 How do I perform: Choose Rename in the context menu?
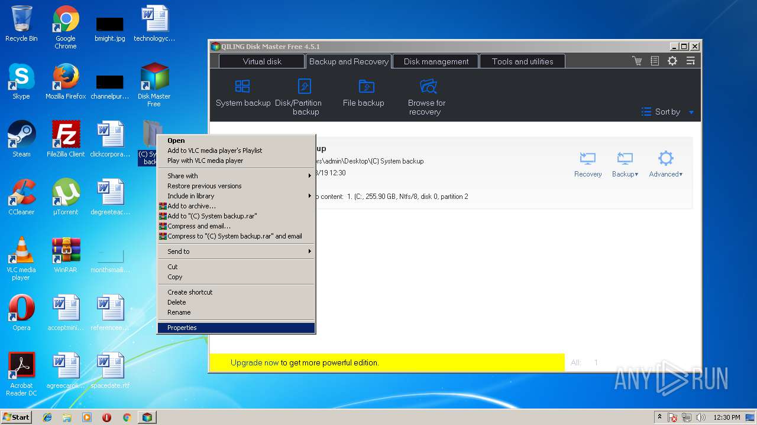click(x=236, y=312)
